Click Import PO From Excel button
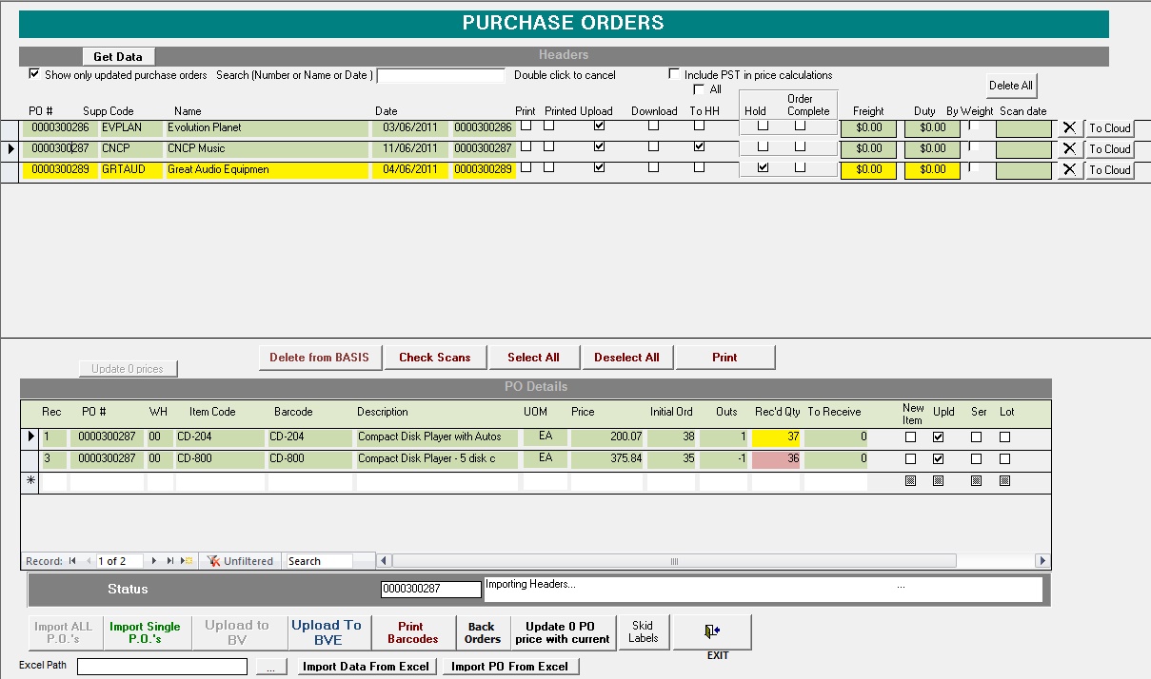 [x=510, y=667]
